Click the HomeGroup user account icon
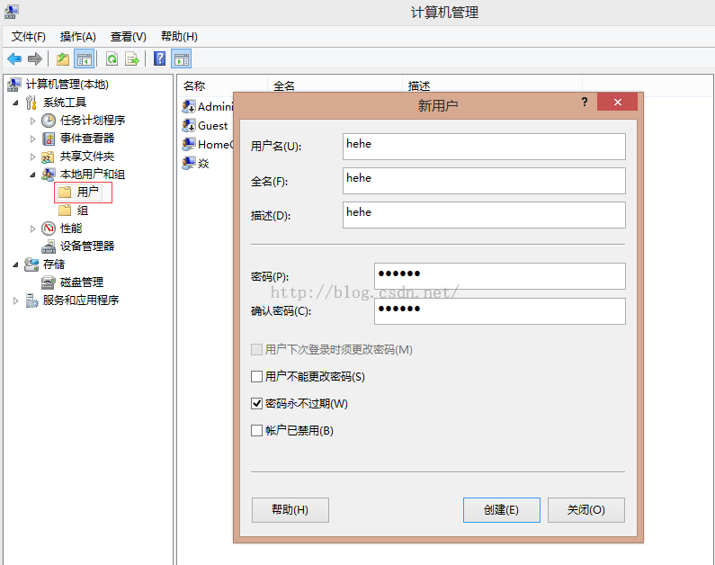The height and width of the screenshot is (565, 715). [189, 144]
